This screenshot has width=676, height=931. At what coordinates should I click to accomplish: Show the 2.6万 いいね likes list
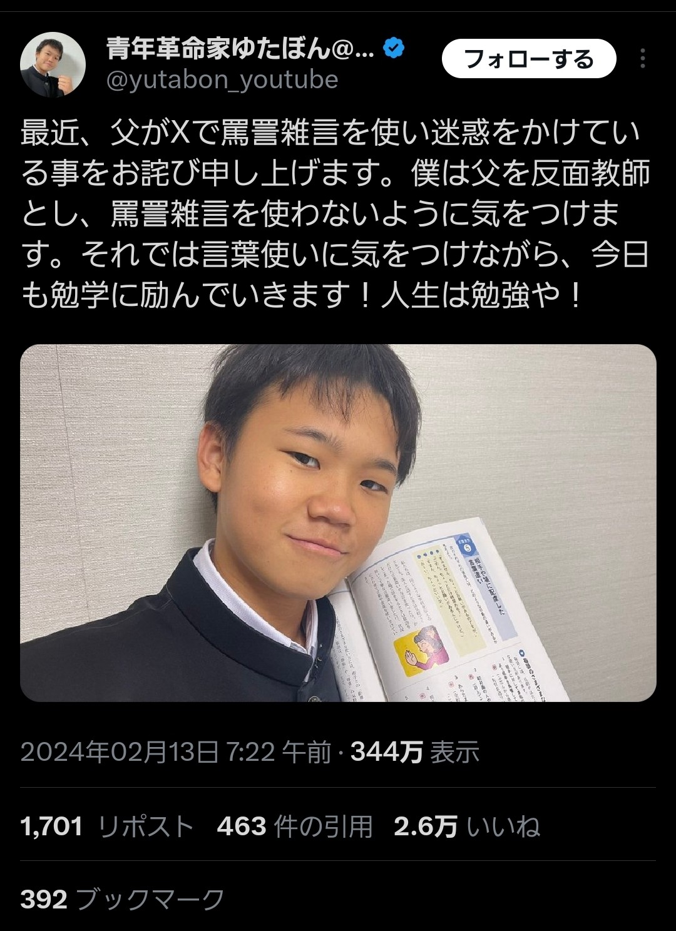click(x=467, y=827)
